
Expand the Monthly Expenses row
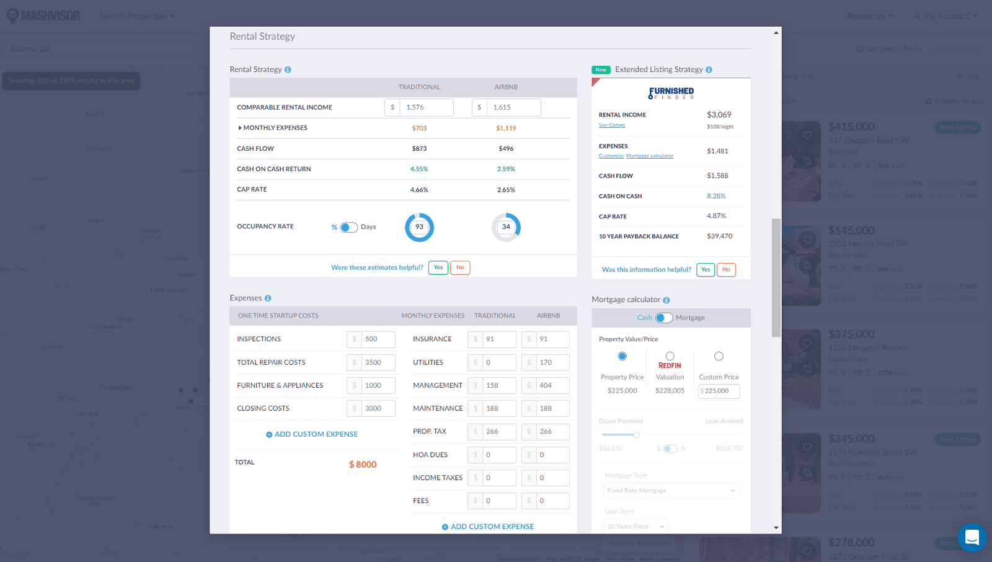(x=241, y=128)
